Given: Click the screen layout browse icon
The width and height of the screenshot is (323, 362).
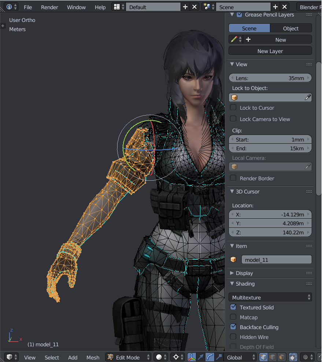Looking at the screenshot, I should 119,7.
